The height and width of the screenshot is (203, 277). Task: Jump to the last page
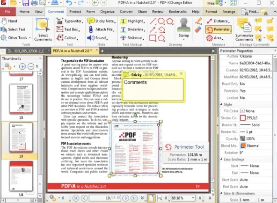point(134,198)
